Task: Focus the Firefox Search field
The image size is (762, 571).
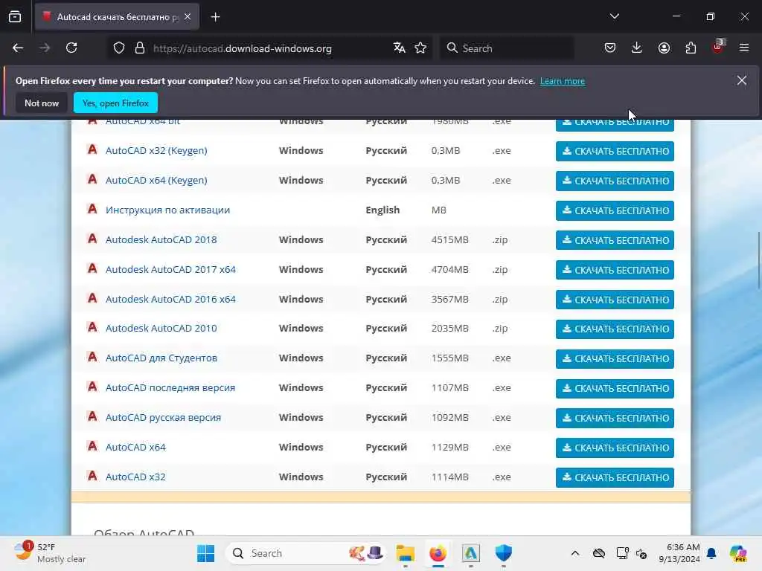Action: click(x=506, y=48)
